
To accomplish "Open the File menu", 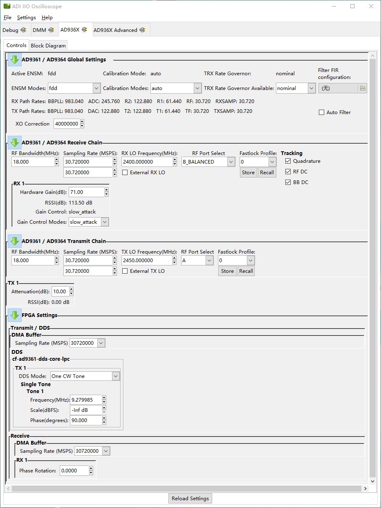I will [x=7, y=18].
